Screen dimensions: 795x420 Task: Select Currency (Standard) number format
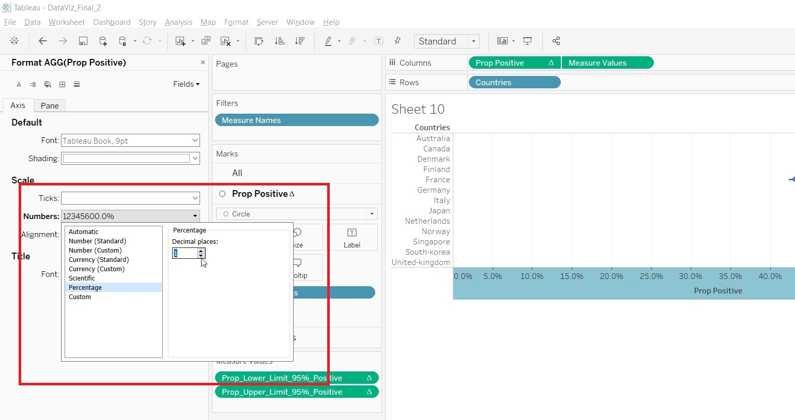(x=99, y=260)
